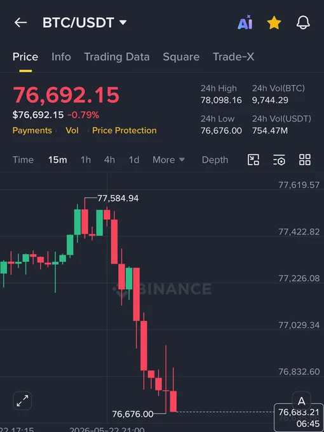Open the Trade-X tab

[234, 57]
